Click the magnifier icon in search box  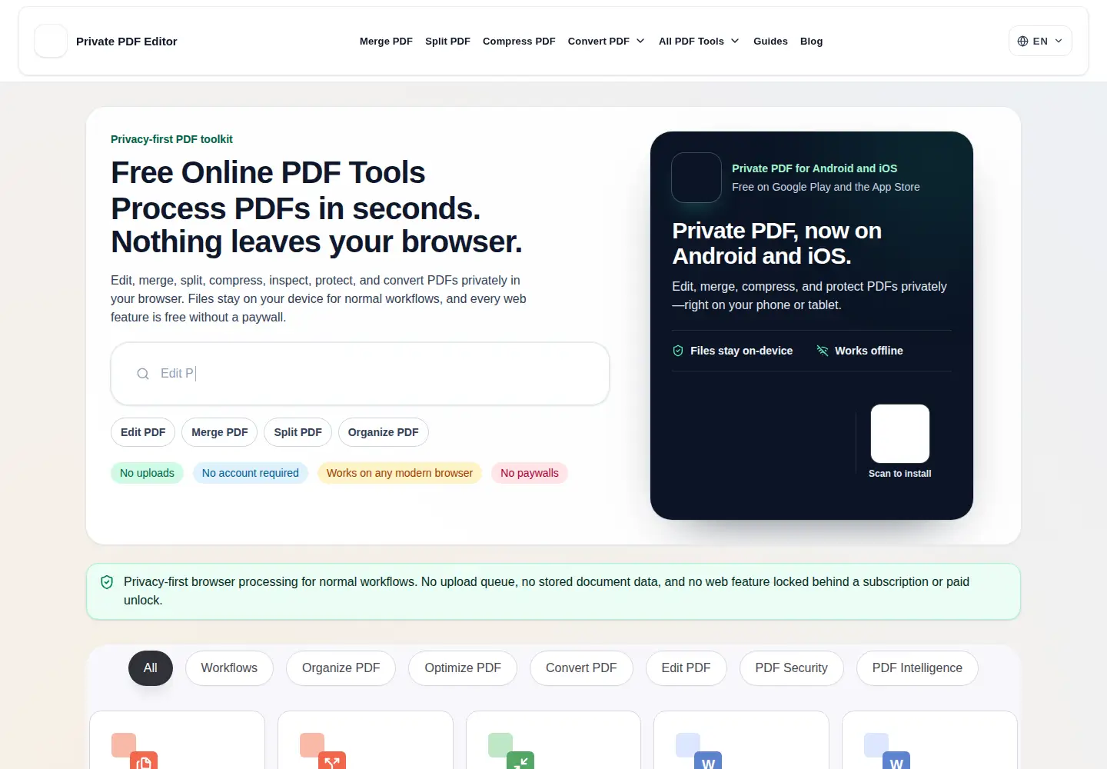[143, 374]
